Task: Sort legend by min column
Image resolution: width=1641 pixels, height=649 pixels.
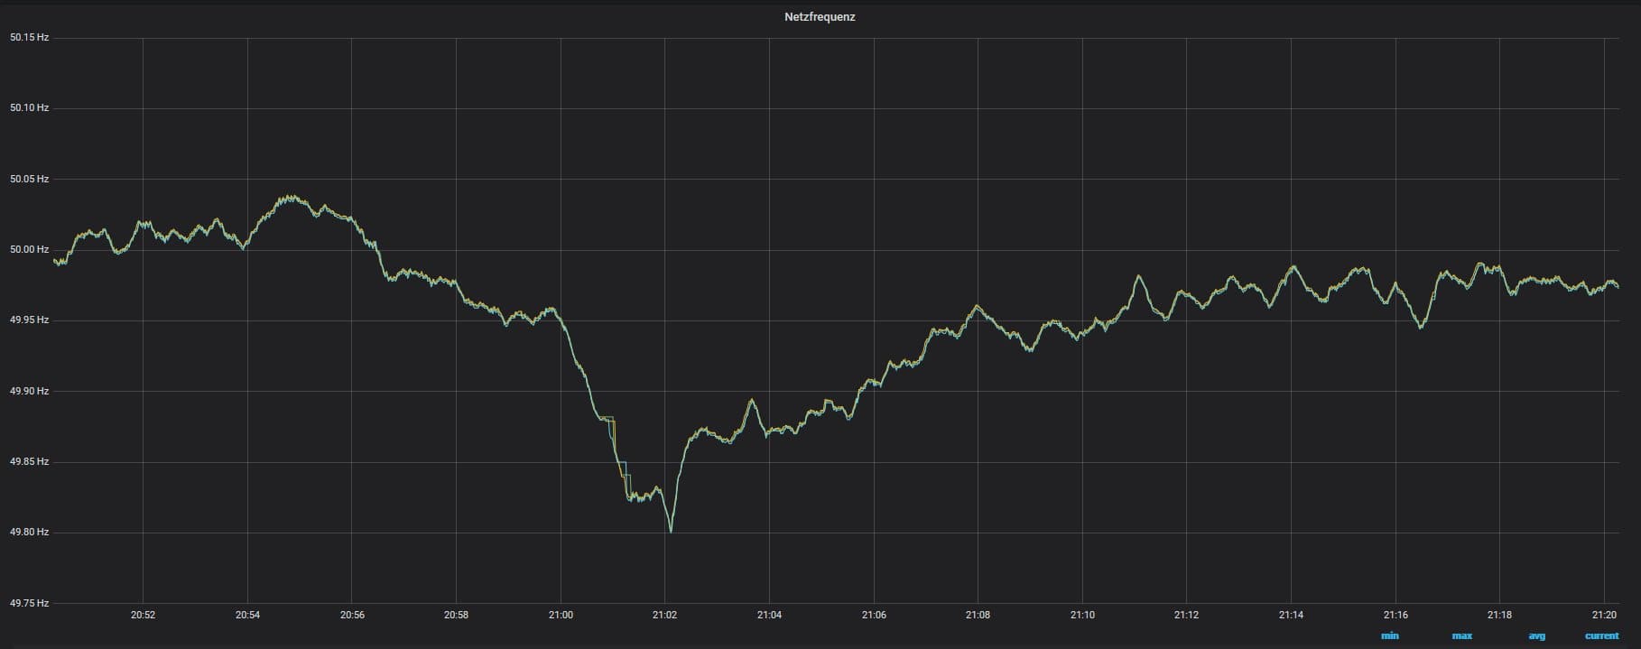Action: coord(1389,636)
